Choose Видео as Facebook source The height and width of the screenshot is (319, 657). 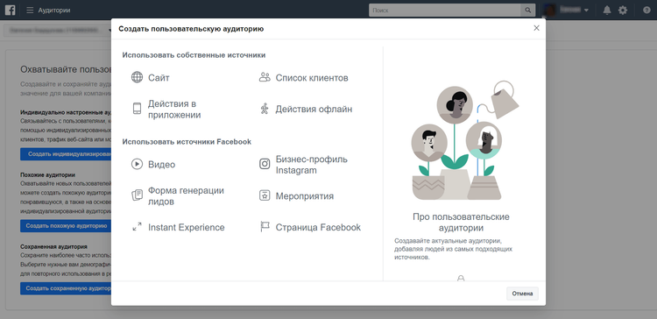(162, 165)
